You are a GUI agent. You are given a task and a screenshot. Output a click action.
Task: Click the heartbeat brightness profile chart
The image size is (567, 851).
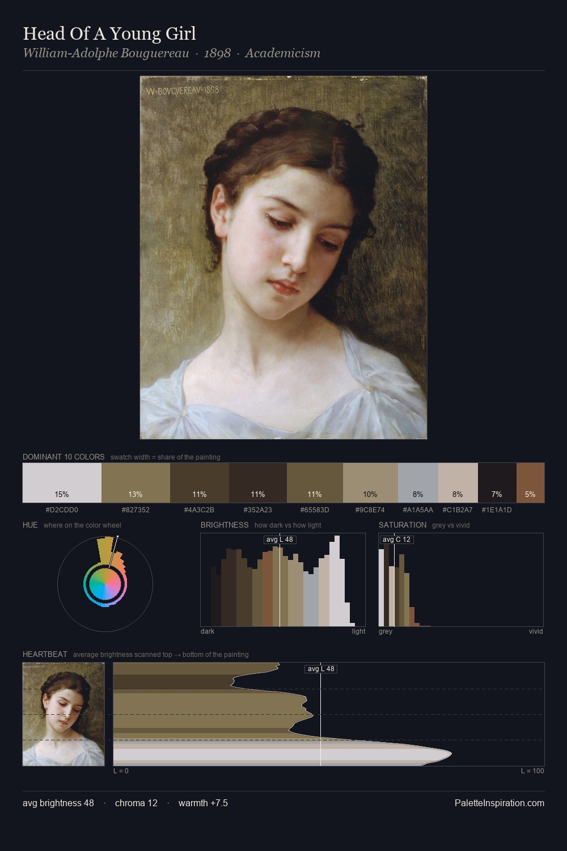329,714
